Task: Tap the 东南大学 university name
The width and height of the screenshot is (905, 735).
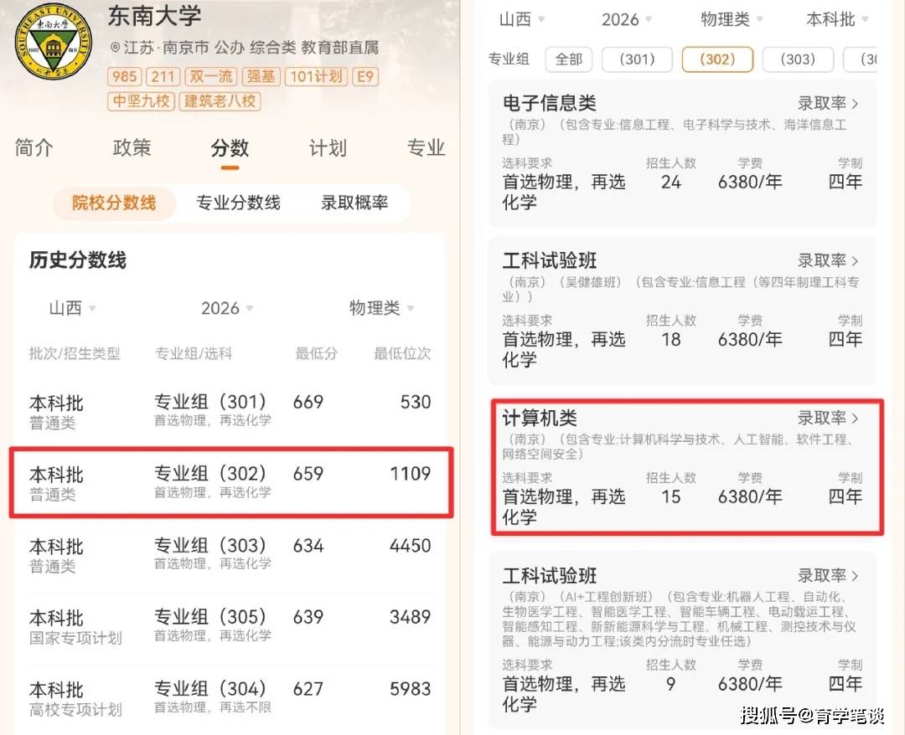Action: point(155,16)
